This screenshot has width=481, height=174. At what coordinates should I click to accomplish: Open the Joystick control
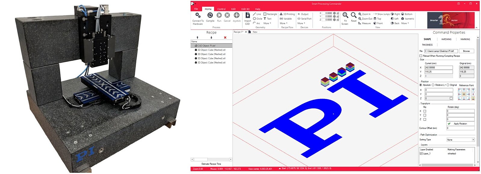tap(237, 15)
